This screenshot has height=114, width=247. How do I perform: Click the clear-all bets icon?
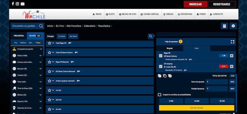click(x=170, y=76)
